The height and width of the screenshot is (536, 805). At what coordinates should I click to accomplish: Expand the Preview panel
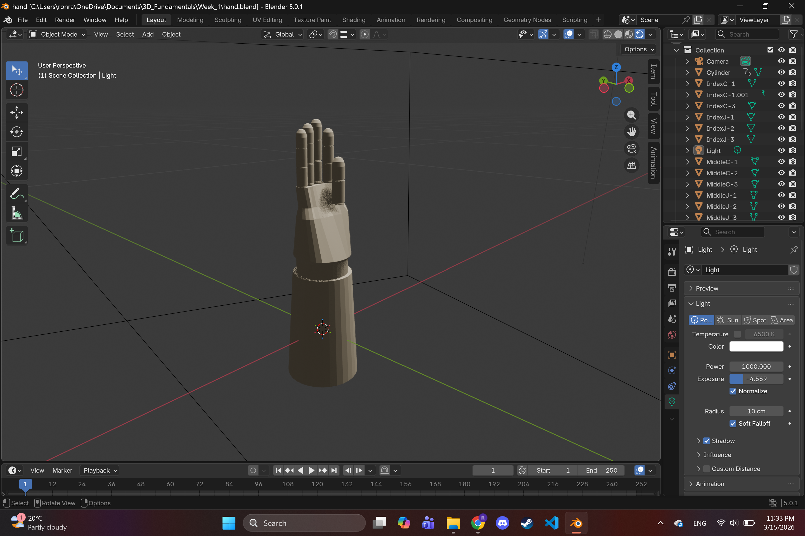click(x=741, y=288)
